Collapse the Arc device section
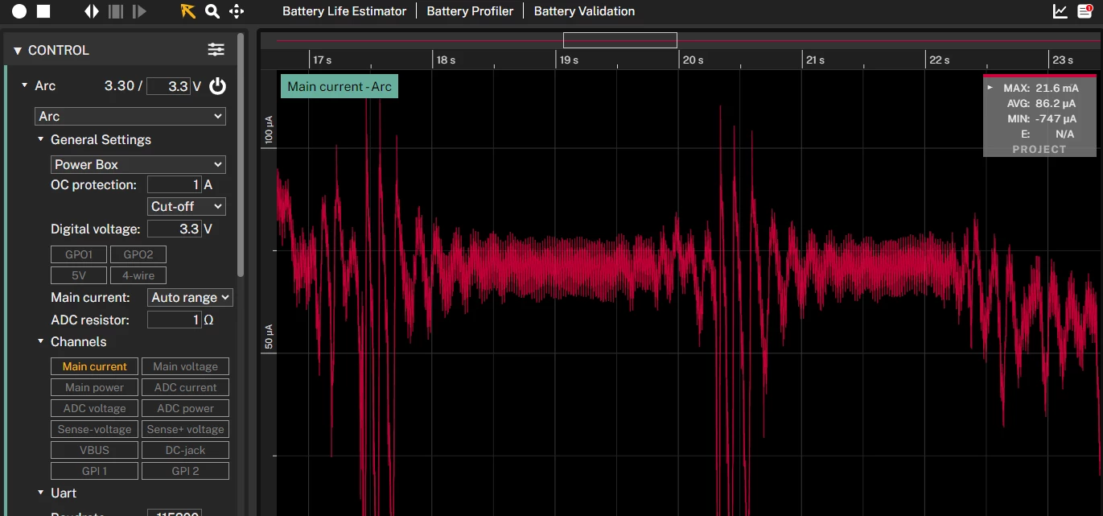The width and height of the screenshot is (1103, 516). click(x=25, y=85)
